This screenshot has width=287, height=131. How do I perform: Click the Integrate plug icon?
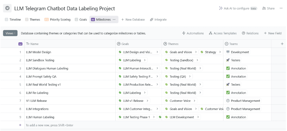tap(152, 20)
